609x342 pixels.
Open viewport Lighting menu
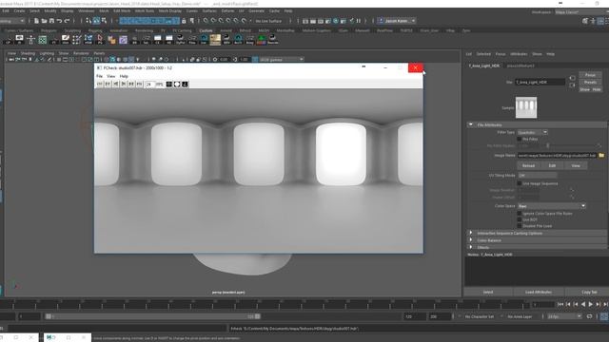pos(47,53)
